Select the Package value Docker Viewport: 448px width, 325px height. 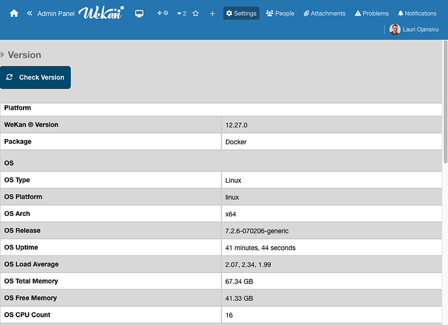point(236,142)
